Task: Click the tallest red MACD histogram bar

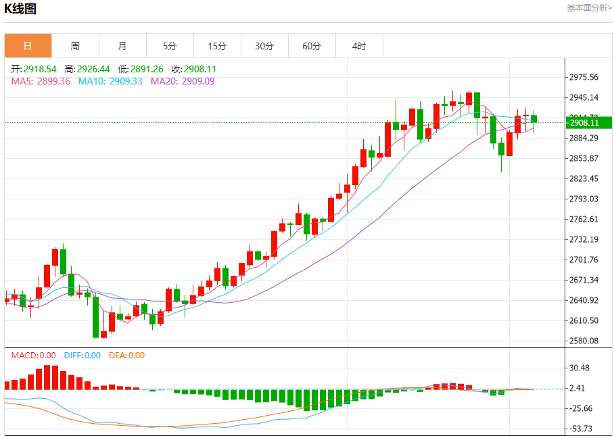Action: (47, 377)
